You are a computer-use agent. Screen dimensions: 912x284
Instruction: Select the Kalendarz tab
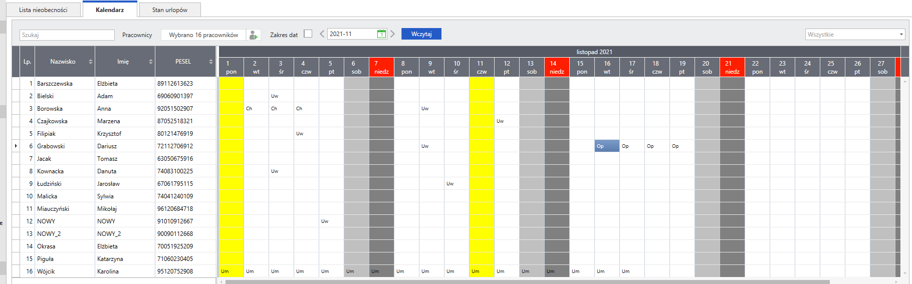(x=110, y=10)
